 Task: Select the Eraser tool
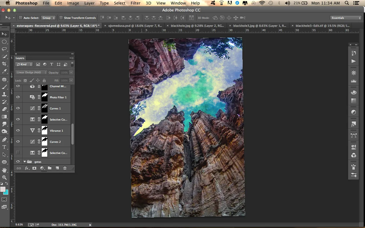point(4,109)
